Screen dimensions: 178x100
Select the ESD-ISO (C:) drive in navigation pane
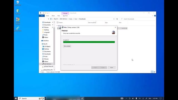pyautogui.click(x=47, y=64)
